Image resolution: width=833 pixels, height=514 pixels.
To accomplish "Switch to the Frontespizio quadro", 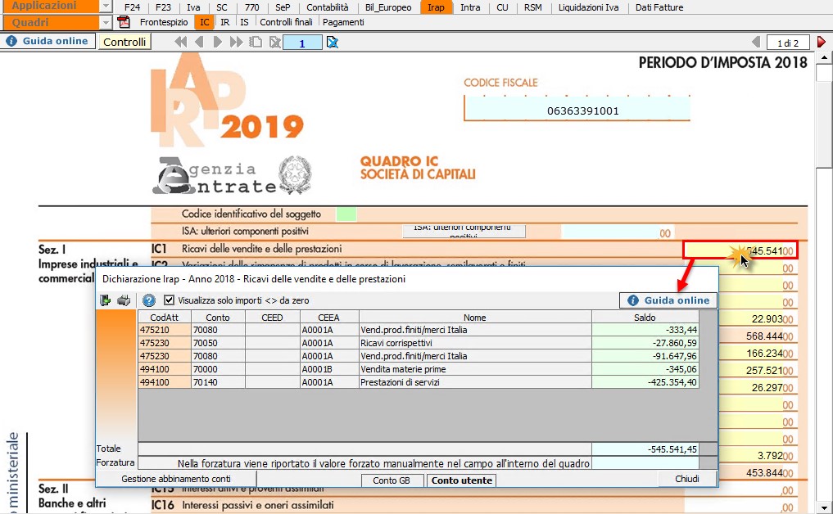I will point(164,22).
